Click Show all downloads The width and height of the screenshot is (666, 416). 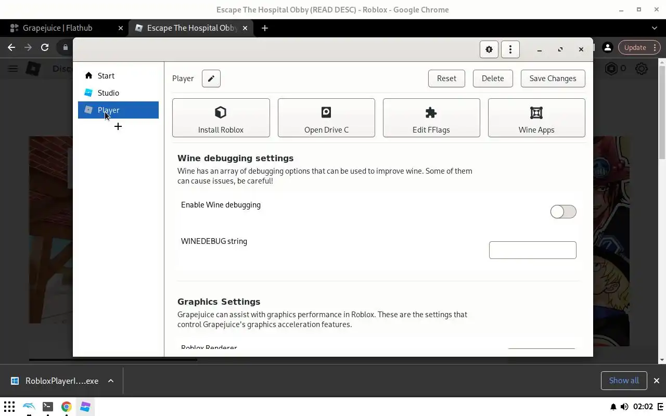[624, 381]
